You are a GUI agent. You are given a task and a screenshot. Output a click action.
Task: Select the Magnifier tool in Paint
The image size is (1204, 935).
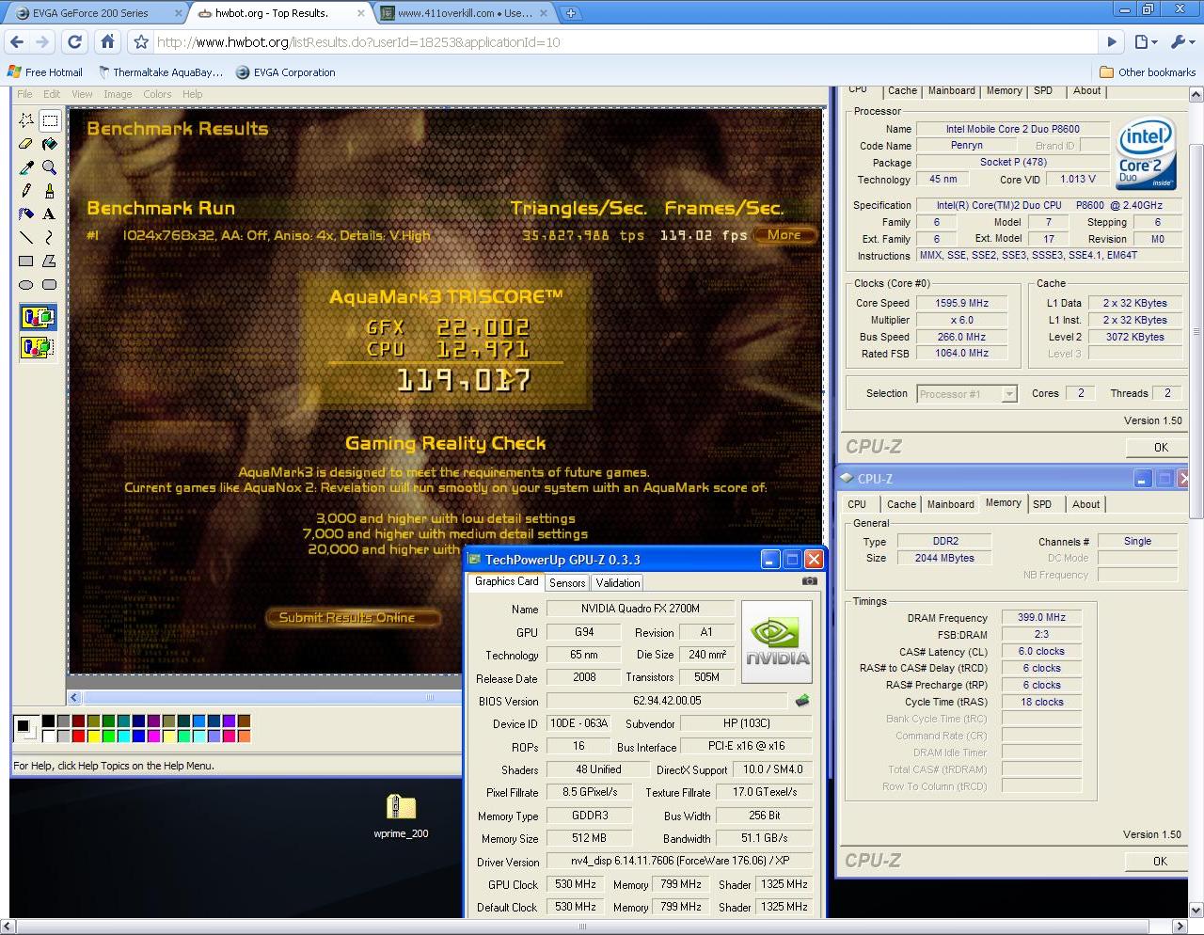coord(50,167)
